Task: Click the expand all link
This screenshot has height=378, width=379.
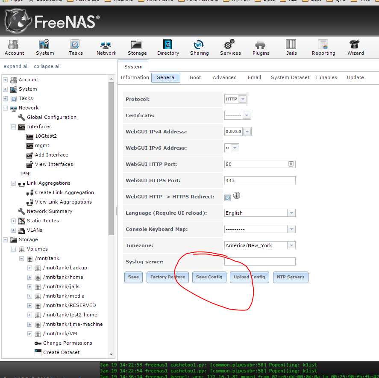Action: 16,66
